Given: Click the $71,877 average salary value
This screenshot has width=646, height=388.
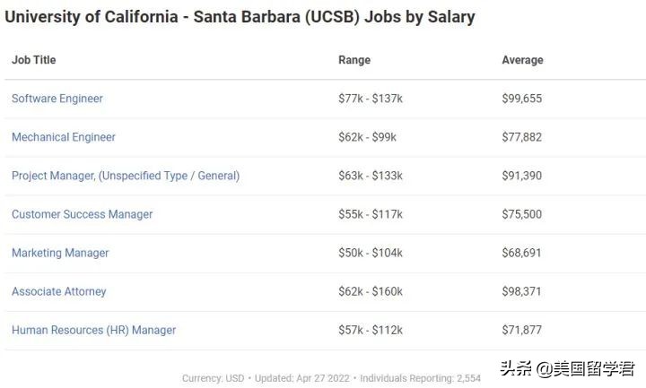Looking at the screenshot, I should [x=521, y=330].
